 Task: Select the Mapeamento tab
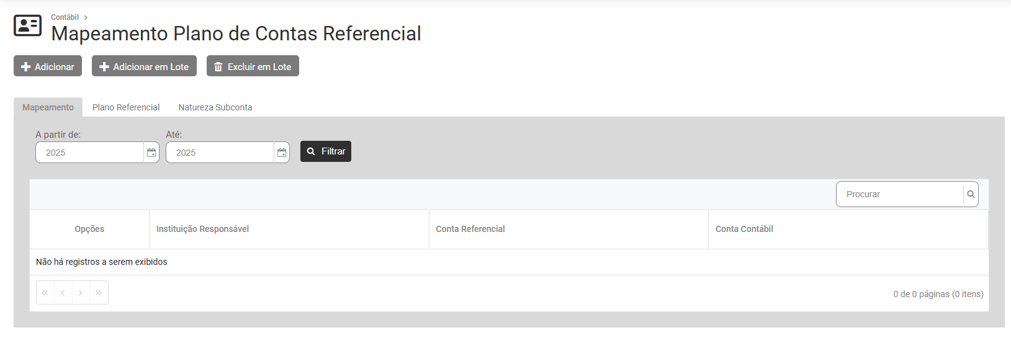tap(48, 107)
